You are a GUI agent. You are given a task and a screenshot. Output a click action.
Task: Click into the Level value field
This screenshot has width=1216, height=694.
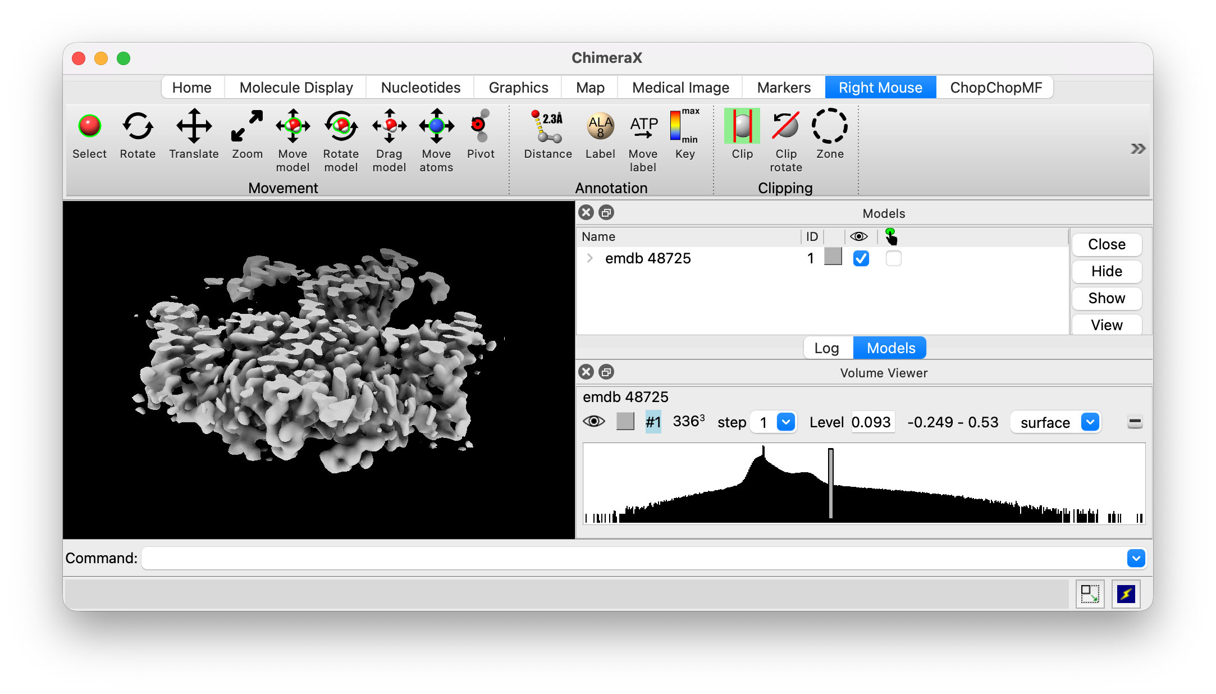pos(871,422)
